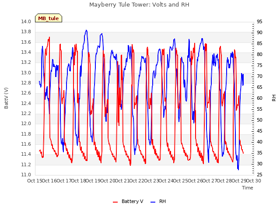Screen dimensions: 280x210
Task: Click the 12.0 left axis tick
Action: pos(26,123)
